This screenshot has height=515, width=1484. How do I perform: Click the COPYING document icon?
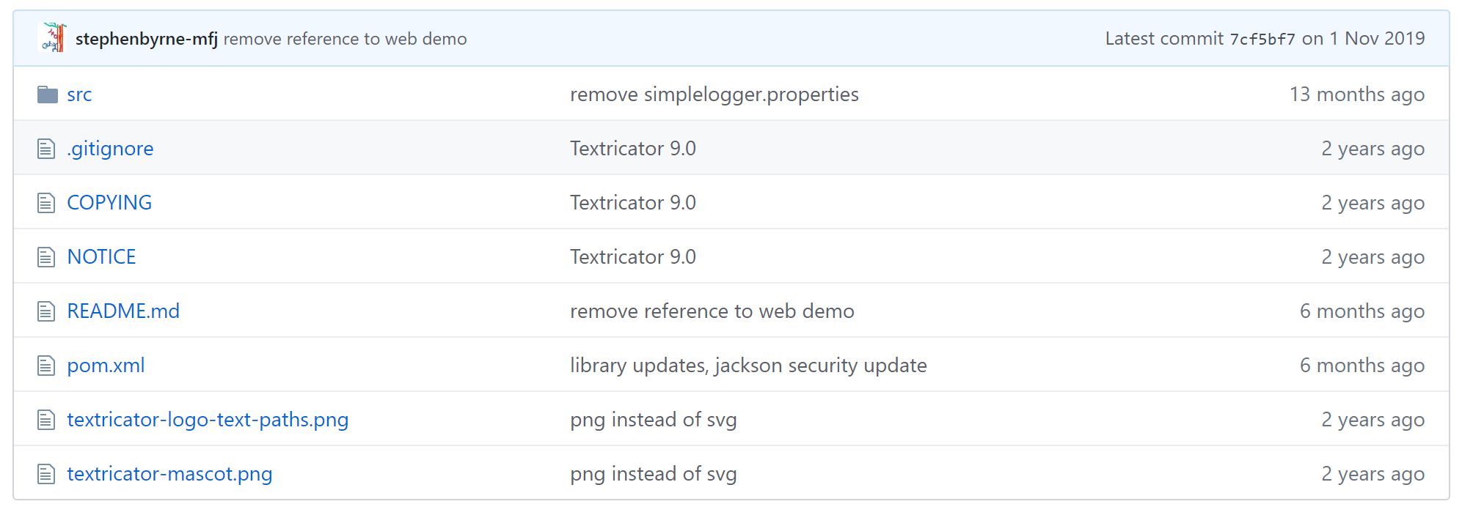47,202
